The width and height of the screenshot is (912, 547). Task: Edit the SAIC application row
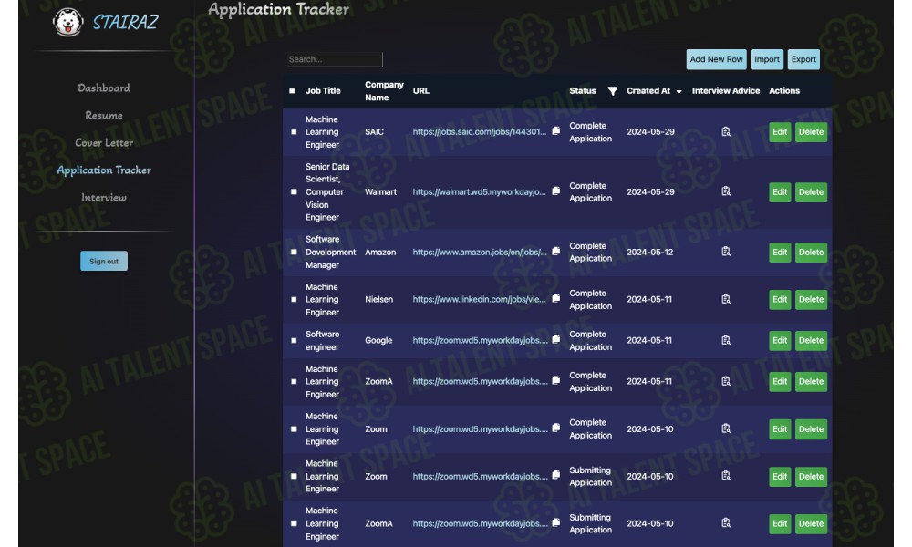pos(780,132)
